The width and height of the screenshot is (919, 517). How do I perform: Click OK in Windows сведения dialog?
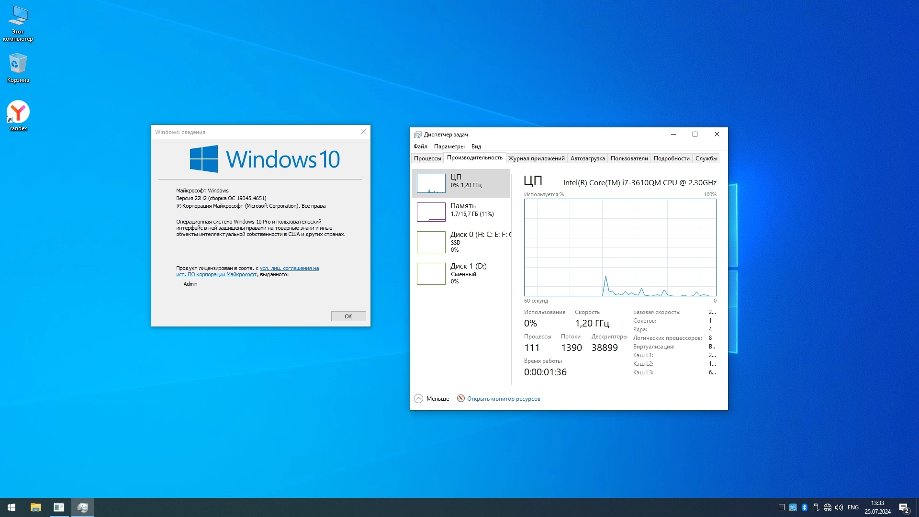pyautogui.click(x=348, y=316)
